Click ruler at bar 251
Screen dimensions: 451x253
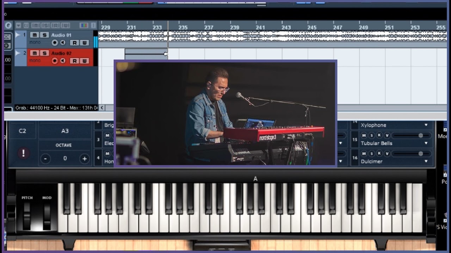pos(389,27)
